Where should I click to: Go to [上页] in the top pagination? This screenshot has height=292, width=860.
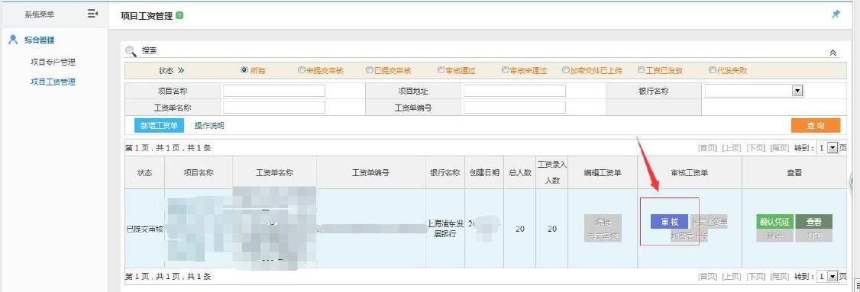(732, 148)
